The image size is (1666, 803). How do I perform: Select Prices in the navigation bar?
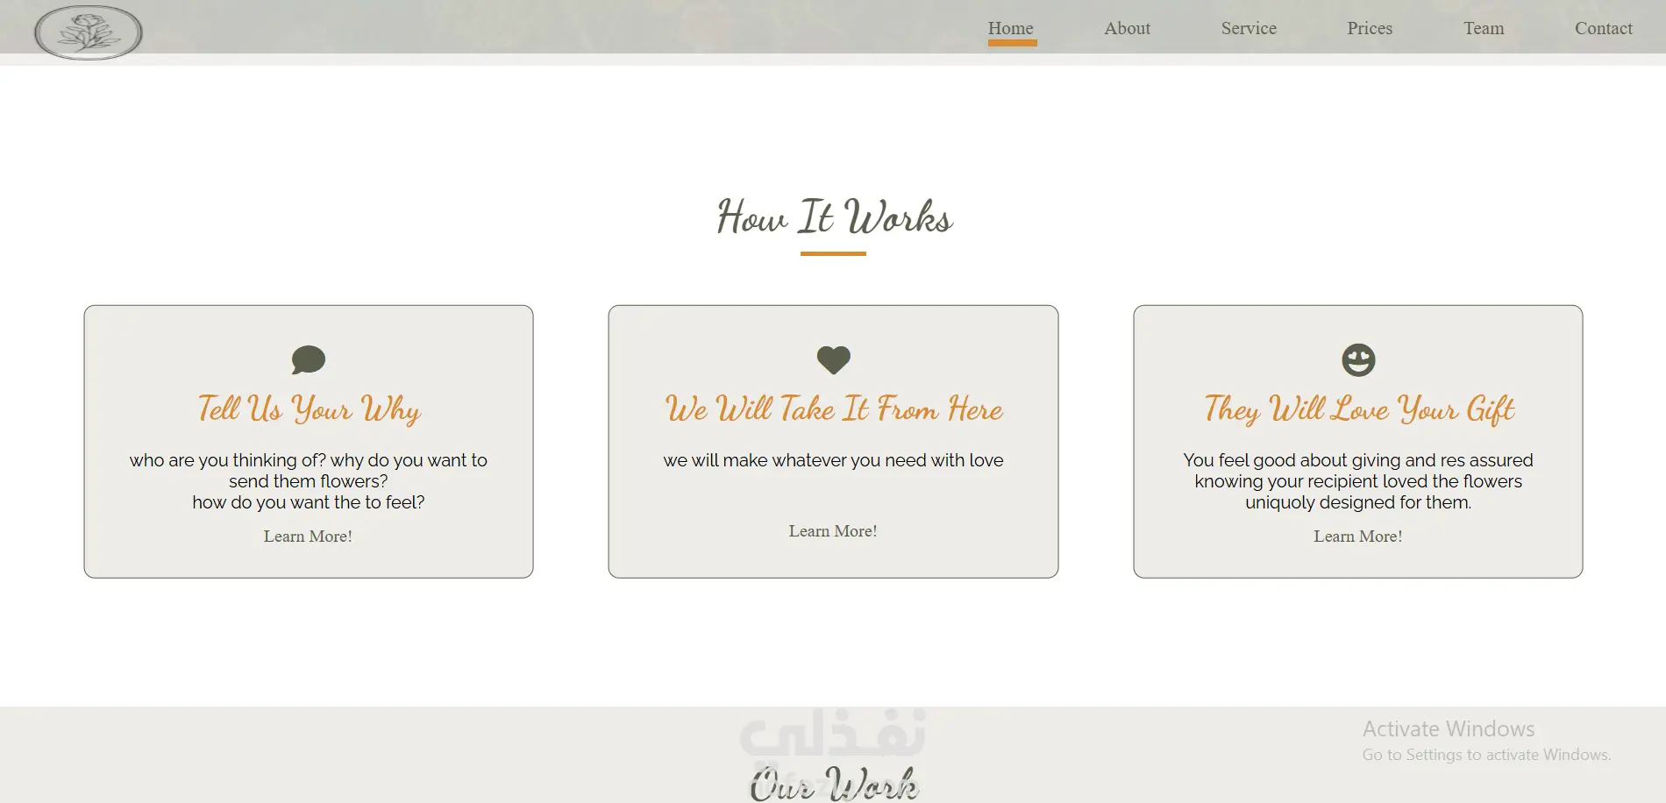click(1370, 28)
